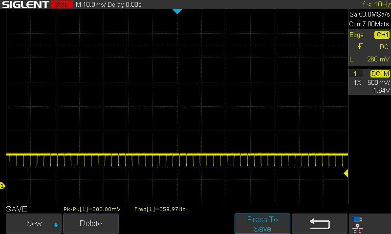Select the SAVE menu label
The width and height of the screenshot is (391, 234).
click(x=17, y=209)
